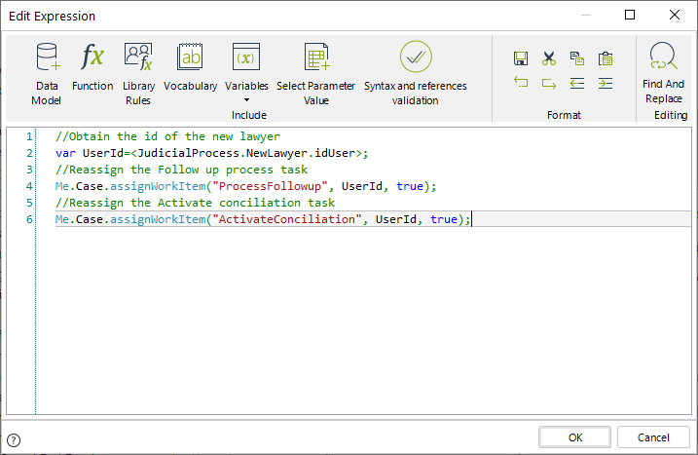The image size is (698, 455).
Task: Click the comment "//Obtain the id of the new lawyer"
Action: 167,136
